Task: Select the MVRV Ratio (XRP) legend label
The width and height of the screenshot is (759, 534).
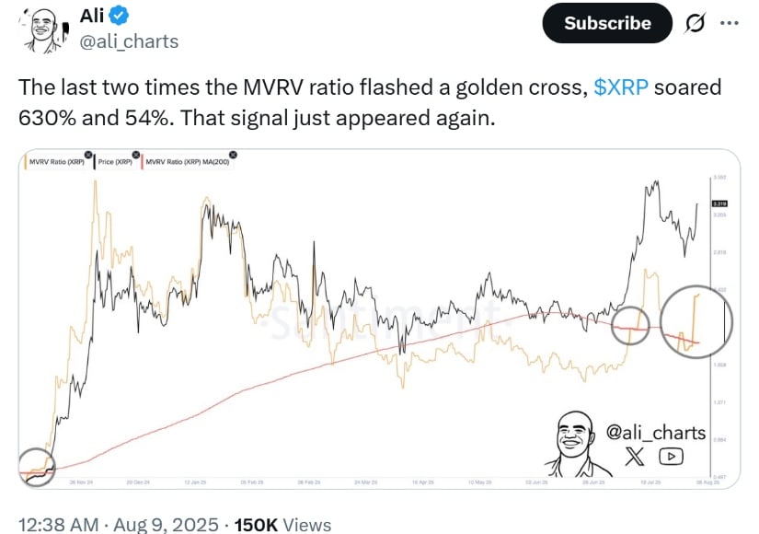Action: click(57, 162)
